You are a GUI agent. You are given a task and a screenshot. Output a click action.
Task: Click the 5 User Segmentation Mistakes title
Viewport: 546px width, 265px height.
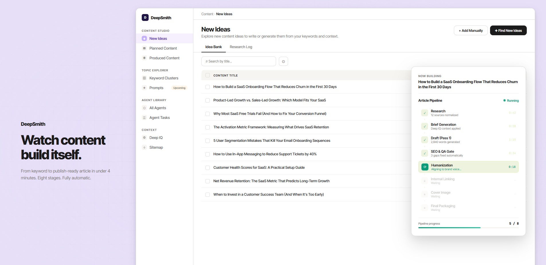click(x=272, y=141)
